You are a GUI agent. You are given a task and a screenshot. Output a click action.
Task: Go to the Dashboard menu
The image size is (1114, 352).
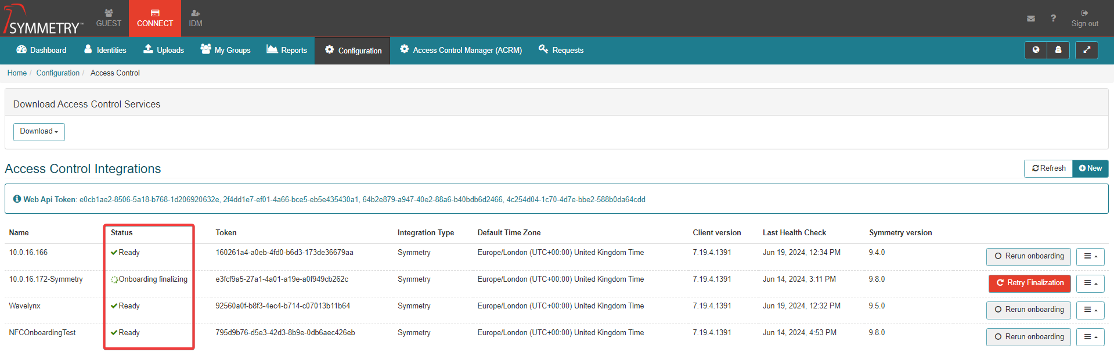[x=41, y=50]
